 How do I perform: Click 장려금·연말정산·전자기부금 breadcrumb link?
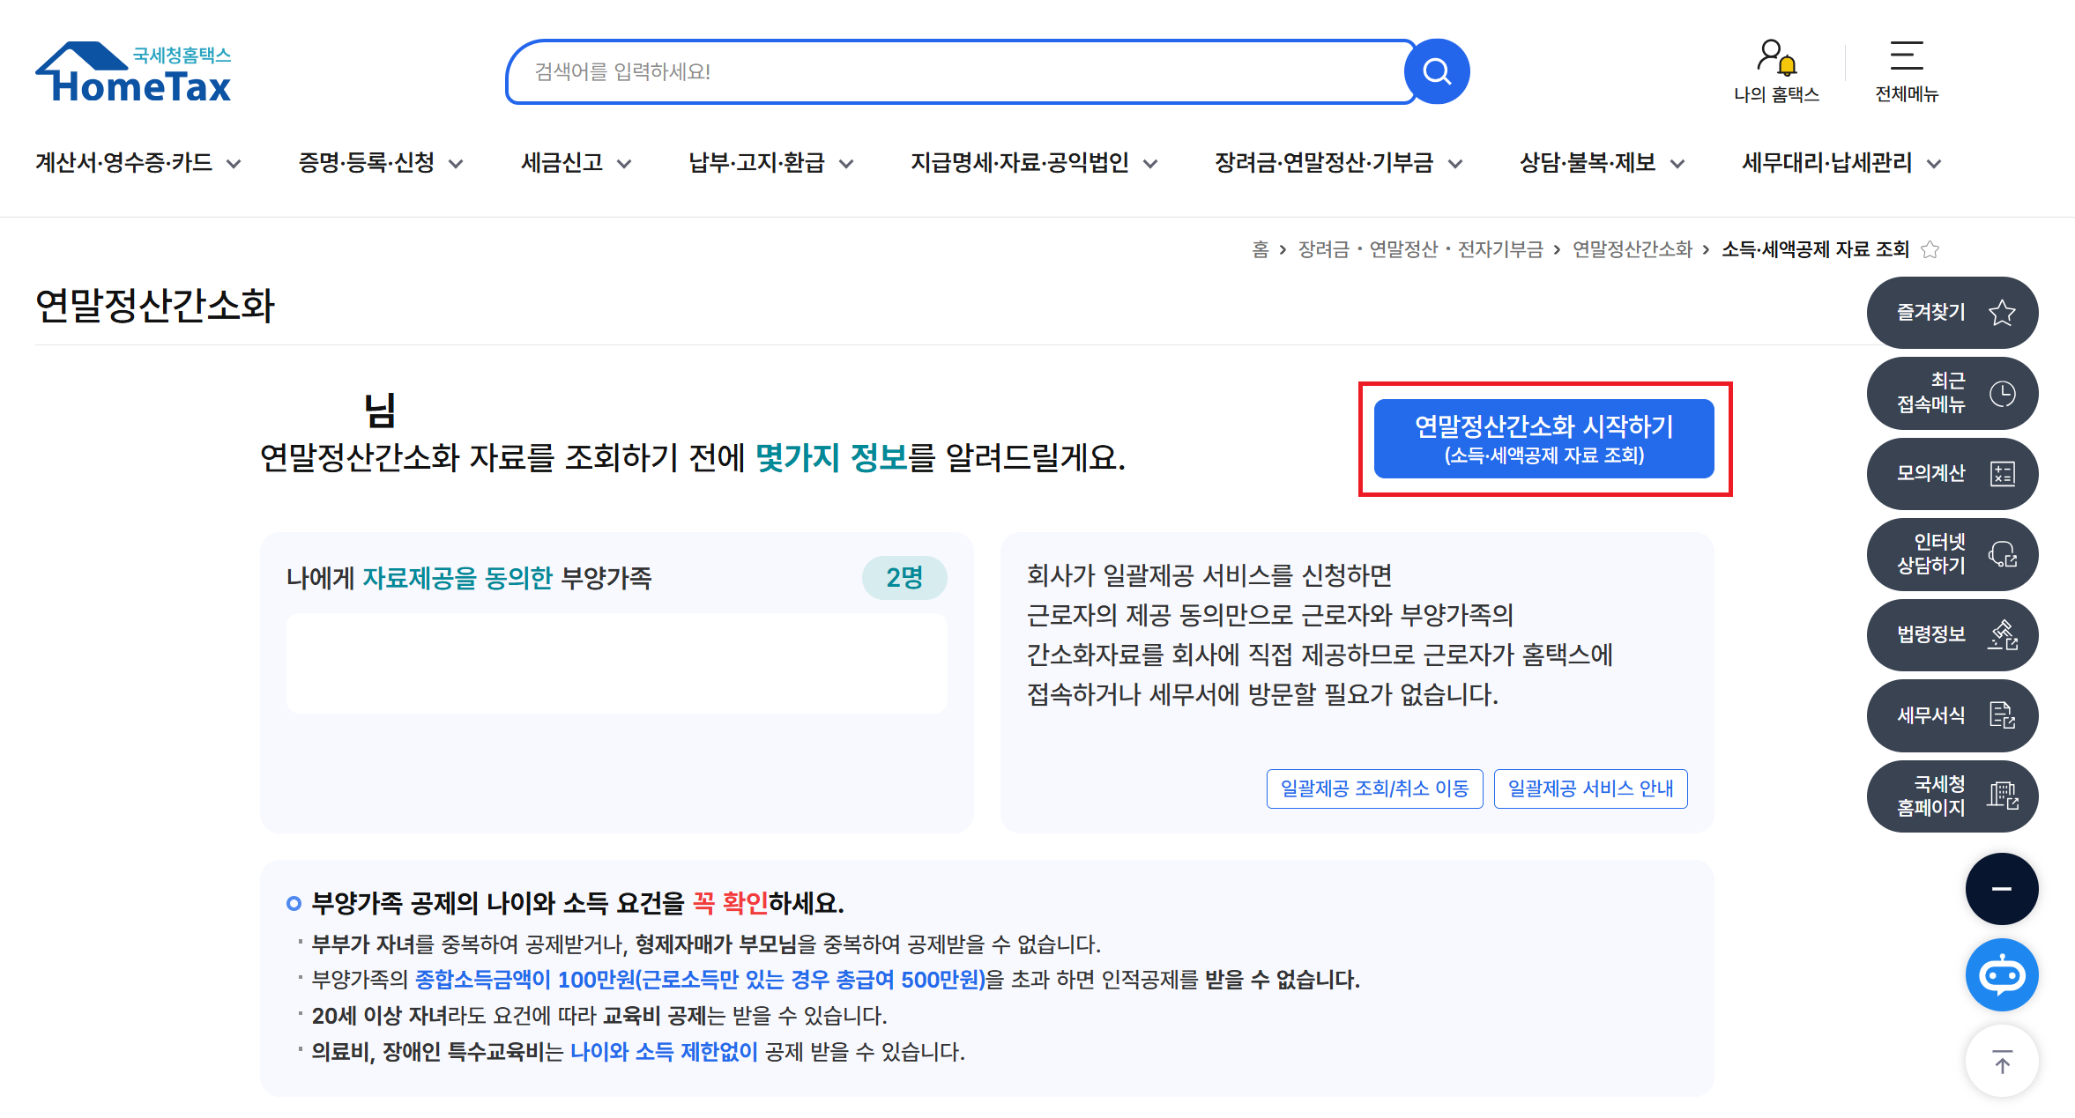pyautogui.click(x=1420, y=249)
